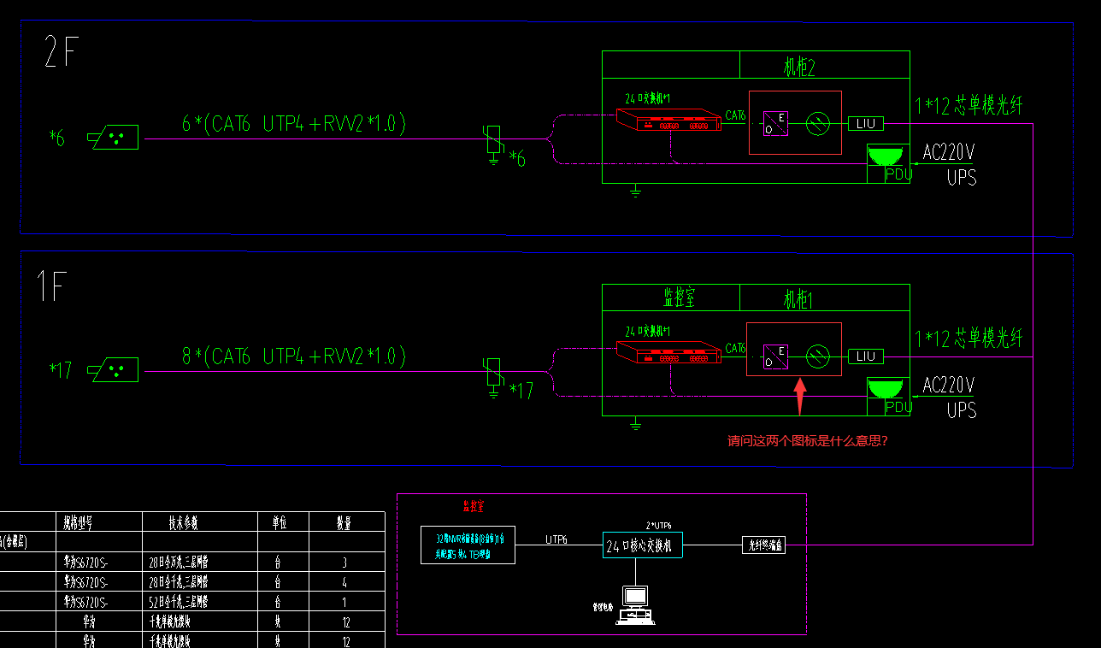Select the green PDU dome symbol on 1F
1101x648 pixels.
point(886,389)
